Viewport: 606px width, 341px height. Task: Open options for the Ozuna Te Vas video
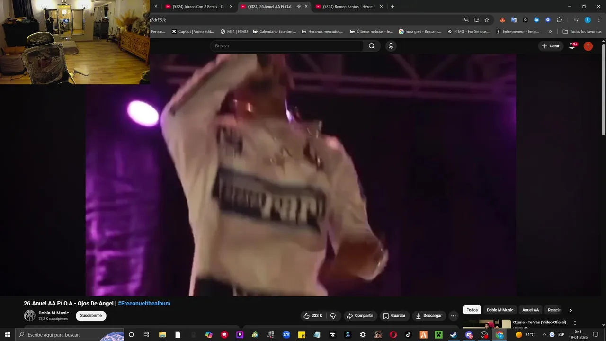click(575, 323)
